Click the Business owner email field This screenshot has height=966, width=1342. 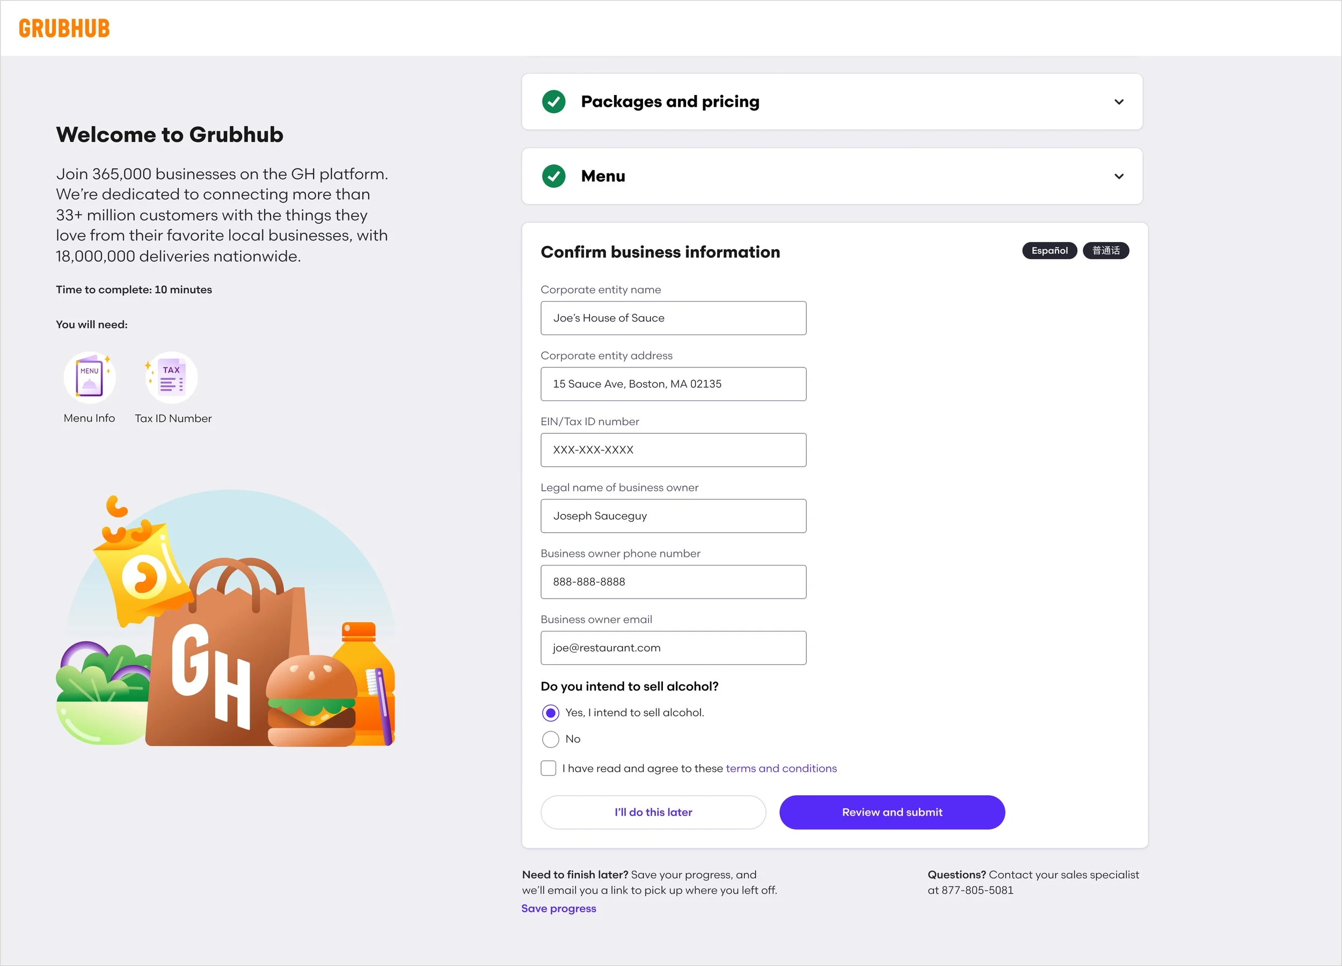(x=673, y=648)
